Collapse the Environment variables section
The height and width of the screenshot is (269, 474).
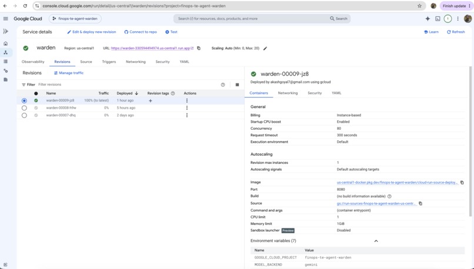point(376,241)
